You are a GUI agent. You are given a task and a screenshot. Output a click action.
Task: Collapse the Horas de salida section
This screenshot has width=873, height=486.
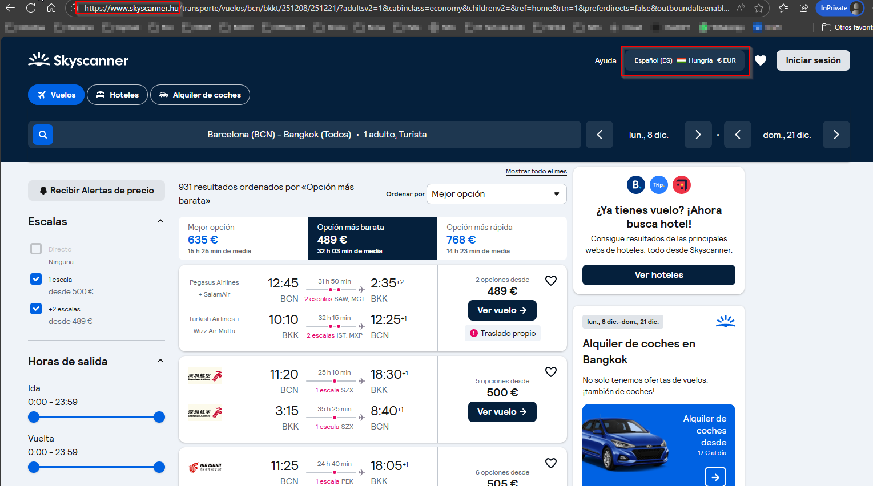pyautogui.click(x=160, y=361)
